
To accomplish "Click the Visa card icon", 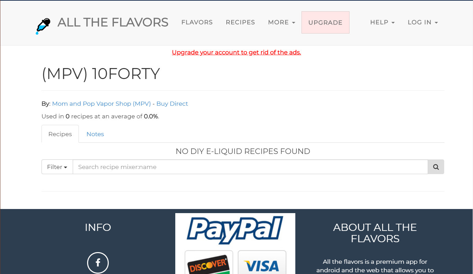I will click(x=262, y=263).
